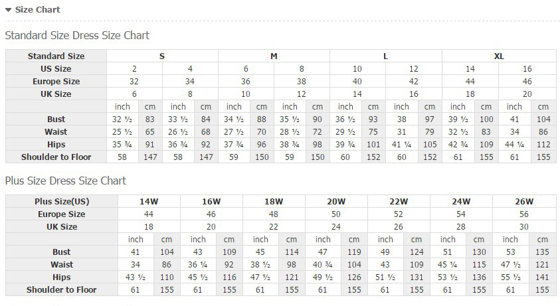The width and height of the screenshot is (560, 306).
Task: Click the Plus Size Dress Size Chart heading
Action: (x=65, y=181)
